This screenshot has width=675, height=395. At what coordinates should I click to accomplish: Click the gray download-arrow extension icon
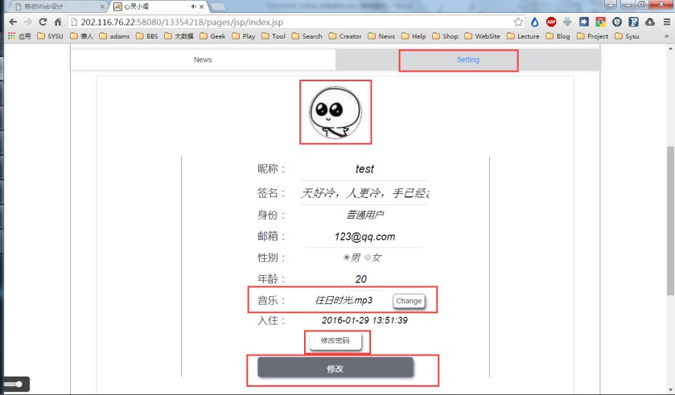[567, 22]
